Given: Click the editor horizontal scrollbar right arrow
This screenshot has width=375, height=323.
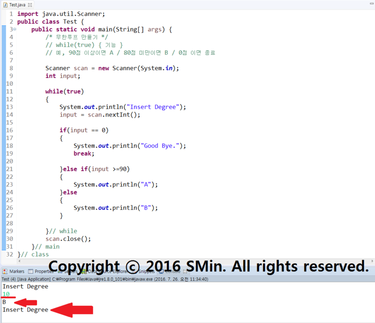Looking at the screenshot, I should click(x=372, y=261).
